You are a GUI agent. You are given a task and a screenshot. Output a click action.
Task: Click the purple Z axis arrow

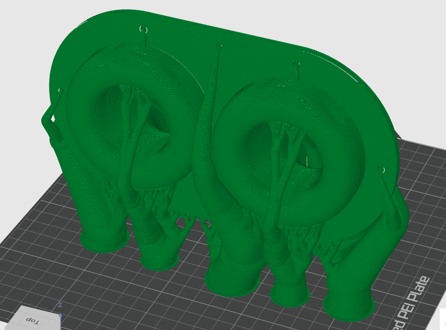pos(60,319)
